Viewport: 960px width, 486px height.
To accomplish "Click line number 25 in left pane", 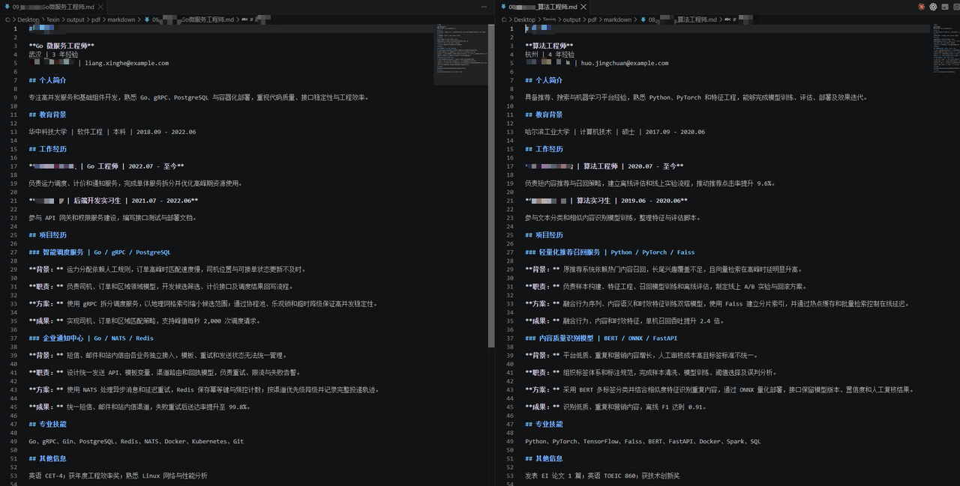I will pyautogui.click(x=14, y=235).
